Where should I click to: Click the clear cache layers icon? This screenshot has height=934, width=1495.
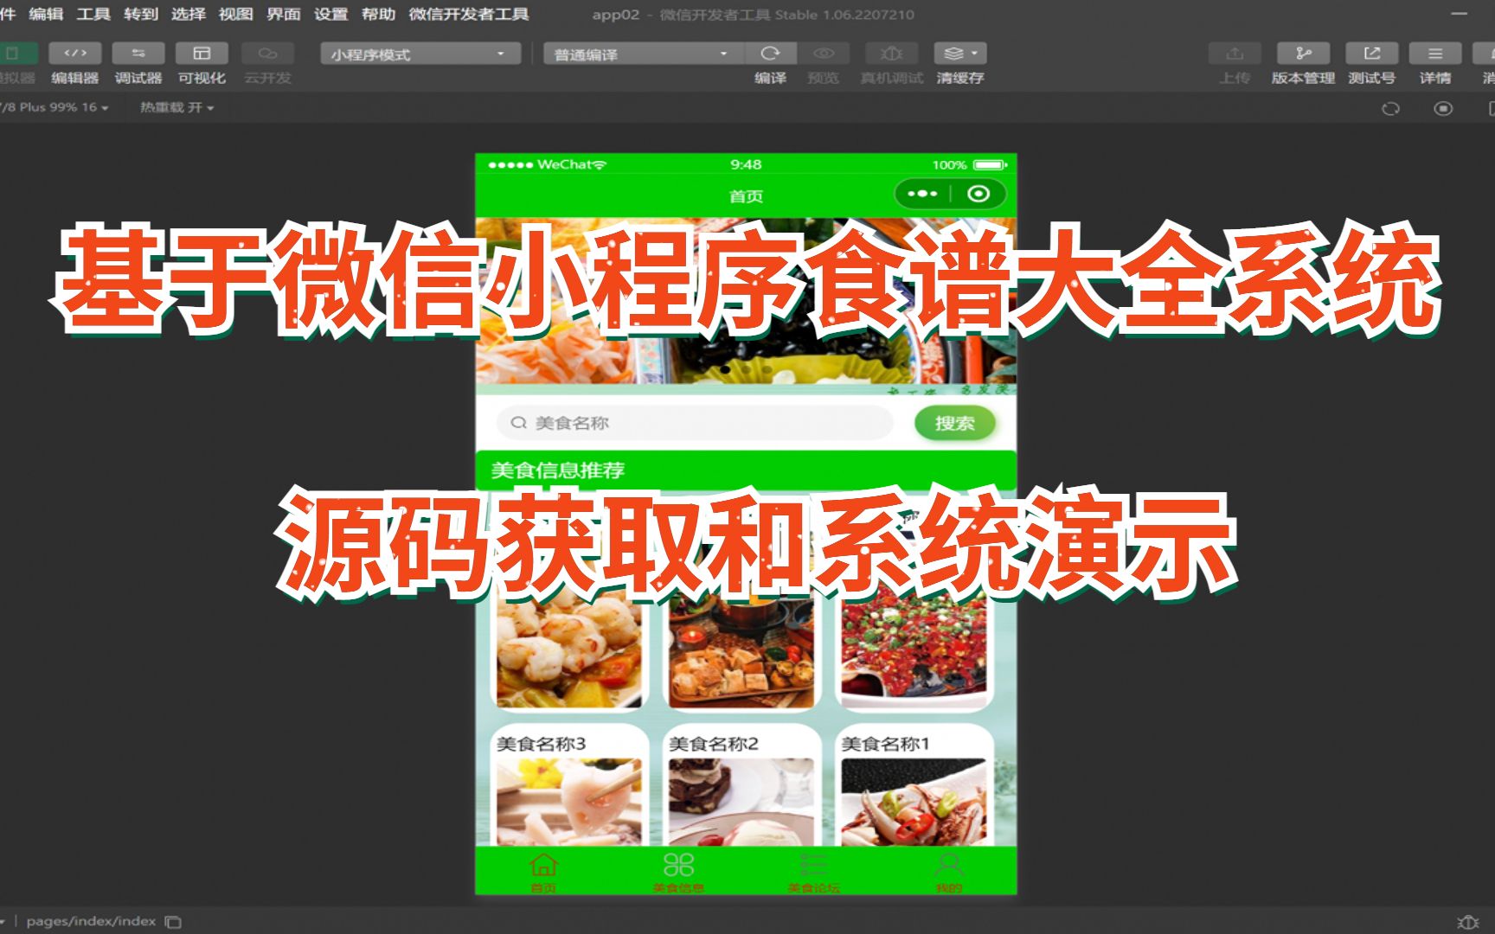[952, 54]
